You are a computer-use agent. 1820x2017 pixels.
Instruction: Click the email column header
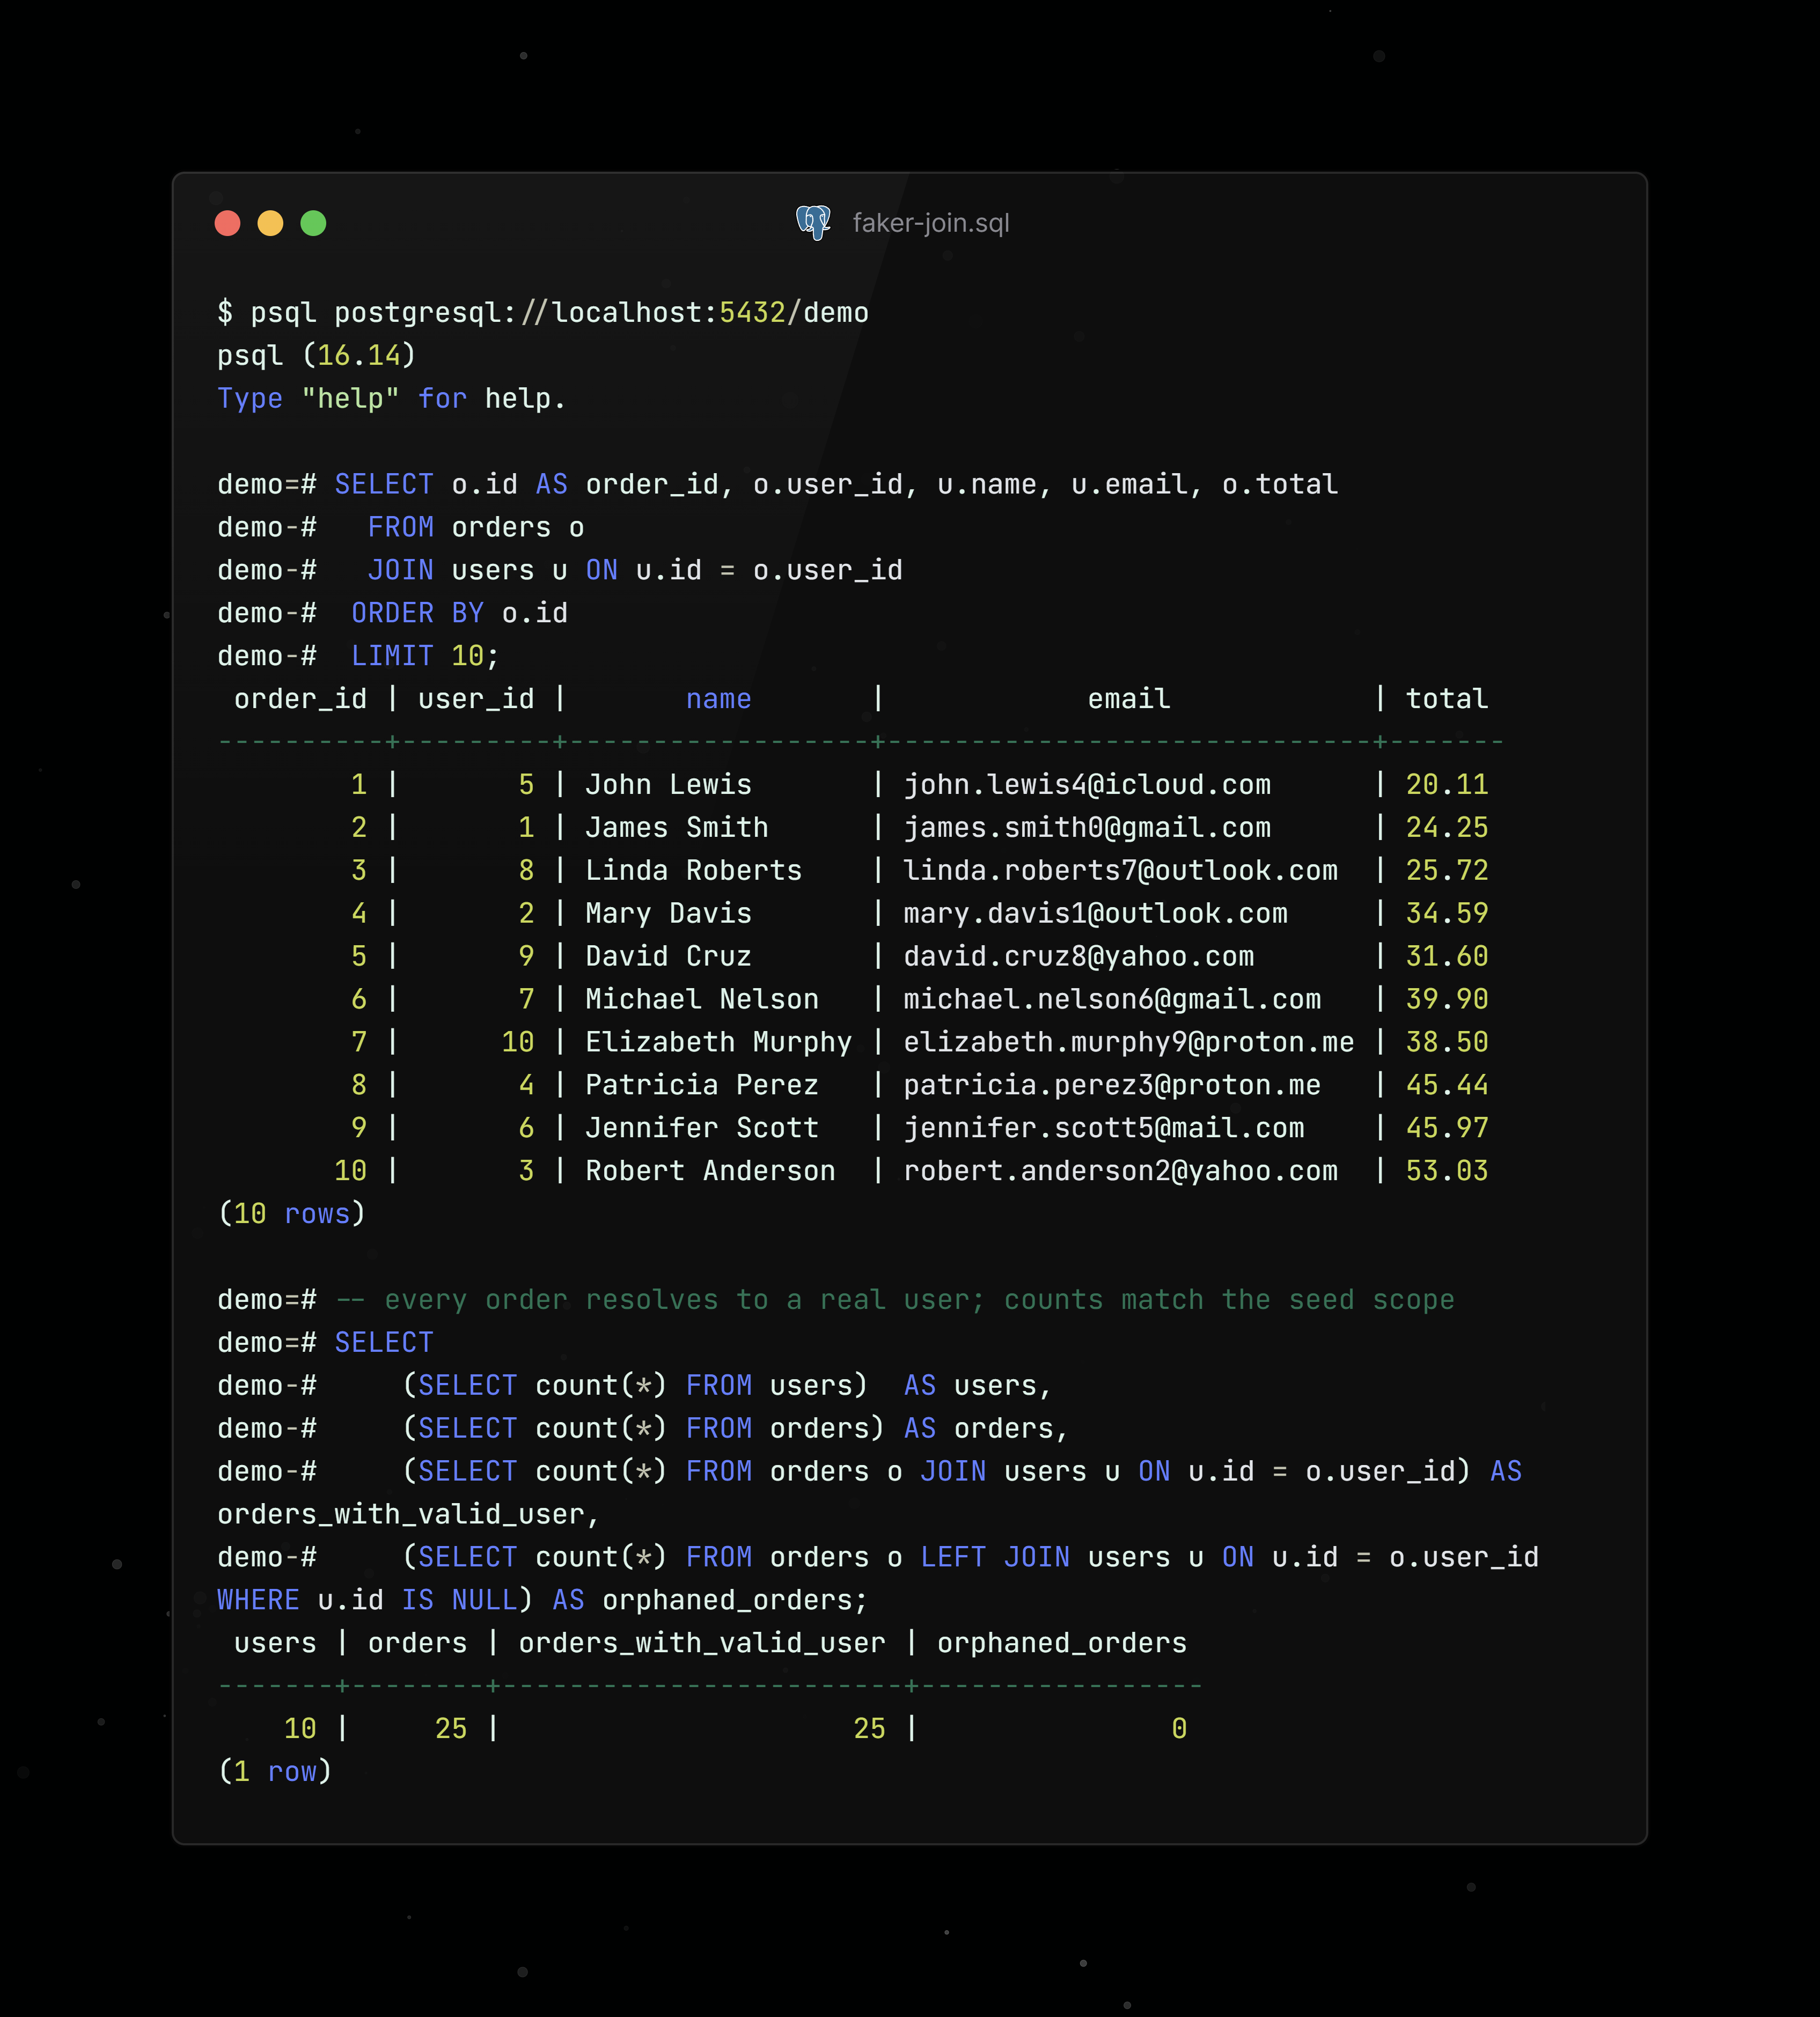click(1129, 700)
